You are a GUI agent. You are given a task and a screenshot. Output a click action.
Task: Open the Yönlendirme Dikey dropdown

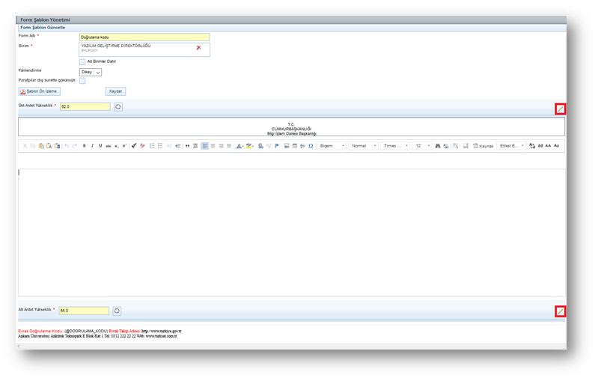coord(91,72)
